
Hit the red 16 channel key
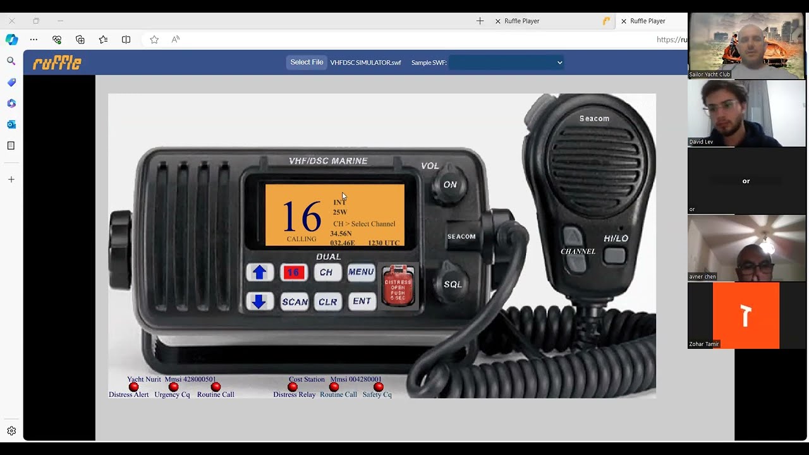coord(293,272)
